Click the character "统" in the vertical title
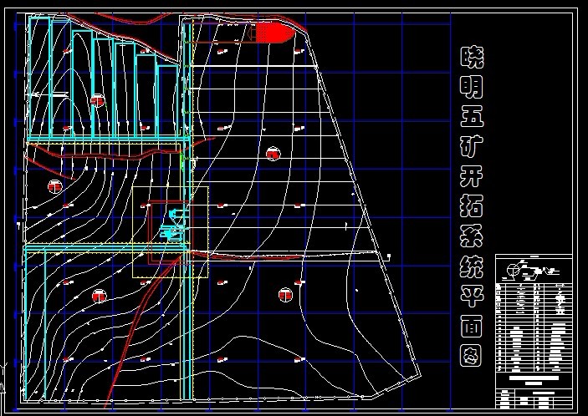 pyautogui.click(x=472, y=266)
